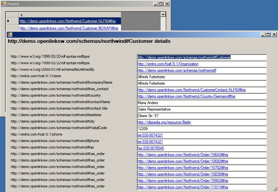Click the grid scrollbar up arrow
Image resolution: width=278 pixels, height=192 pixels.
163,15
